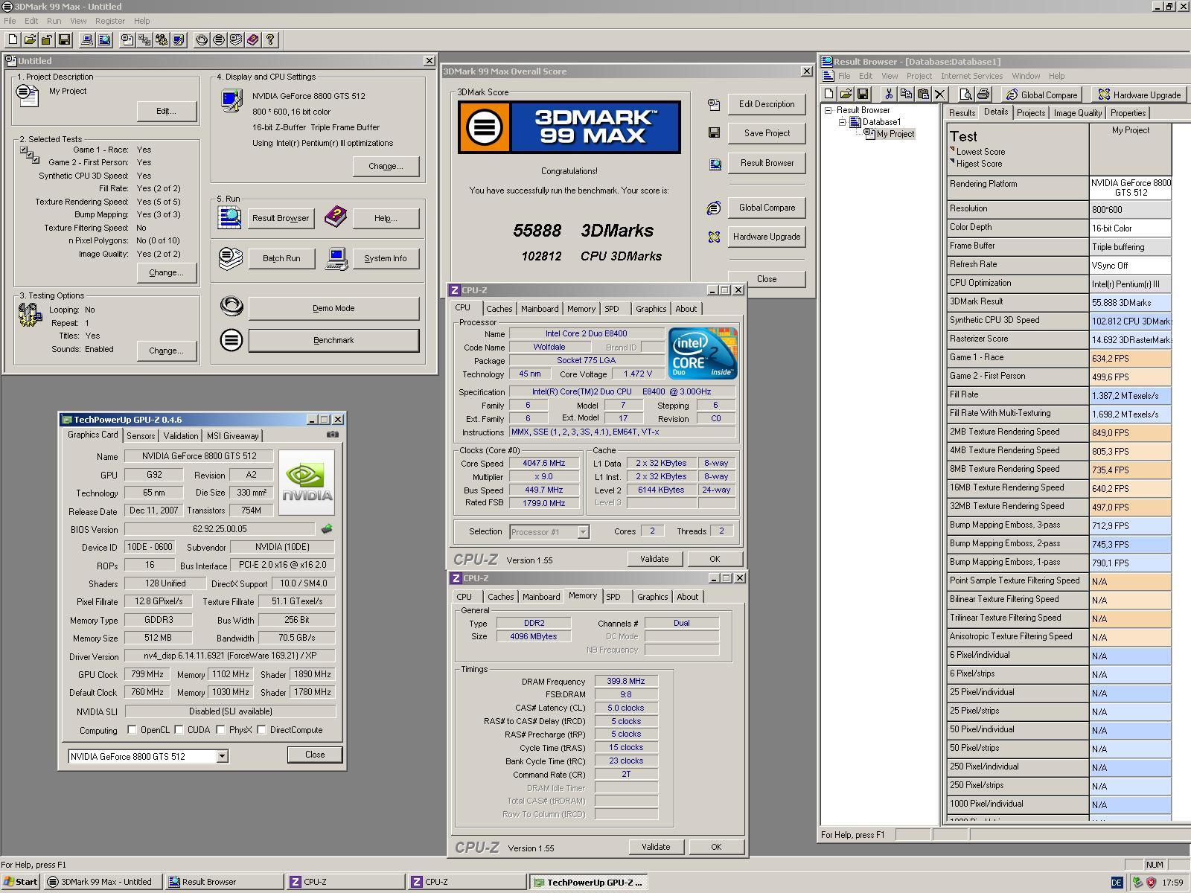
Task: Click the System Info computer icon in 3DMark toolbar
Action: [x=87, y=40]
